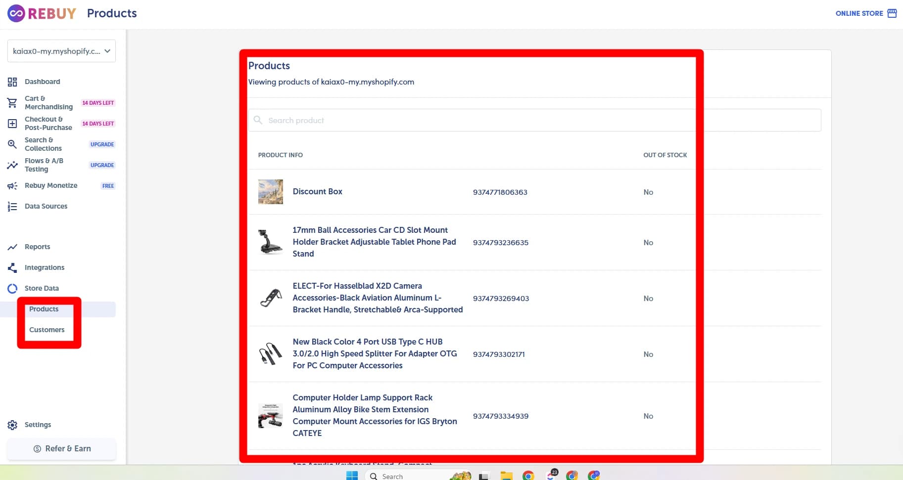Image resolution: width=903 pixels, height=480 pixels.
Task: Open Reports in the sidebar
Action: pos(37,247)
